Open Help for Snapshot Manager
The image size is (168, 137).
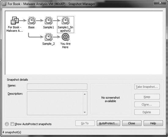pyautogui.click(x=153, y=123)
